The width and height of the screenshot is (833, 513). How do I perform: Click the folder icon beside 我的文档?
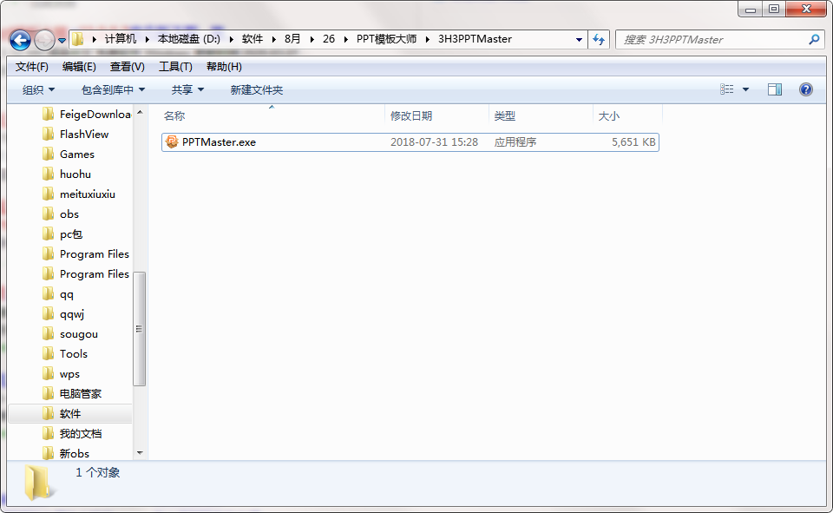(x=48, y=434)
